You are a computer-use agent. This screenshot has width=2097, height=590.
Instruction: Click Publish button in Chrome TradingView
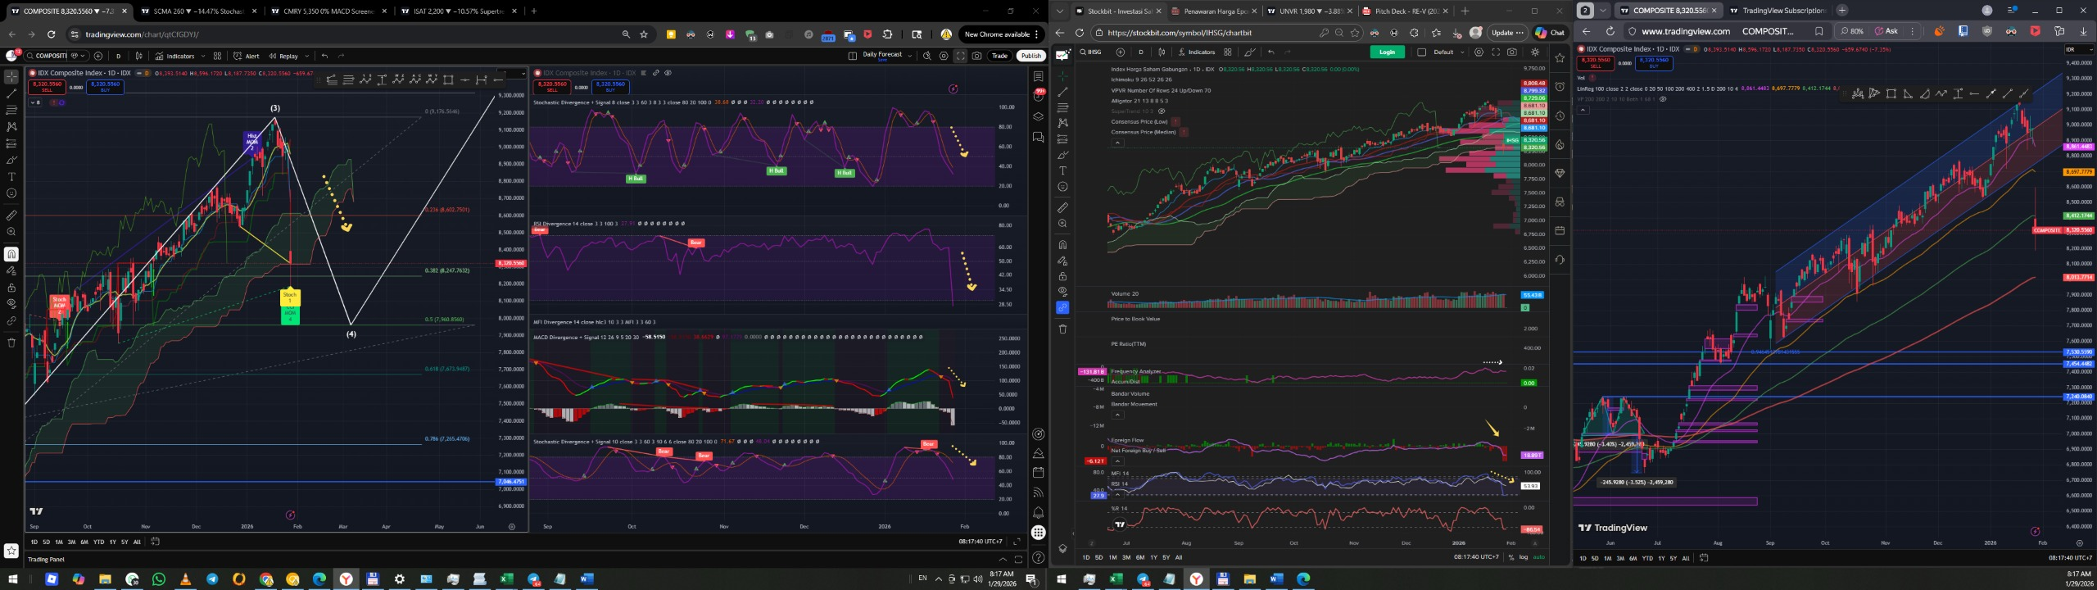coord(1030,56)
